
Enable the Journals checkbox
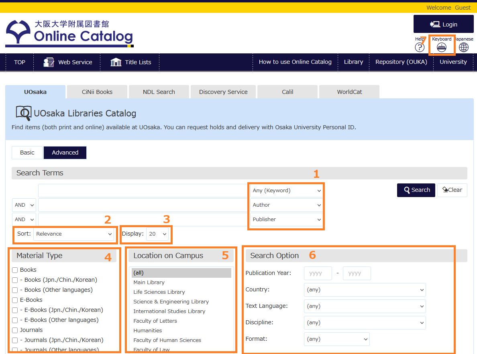point(15,330)
